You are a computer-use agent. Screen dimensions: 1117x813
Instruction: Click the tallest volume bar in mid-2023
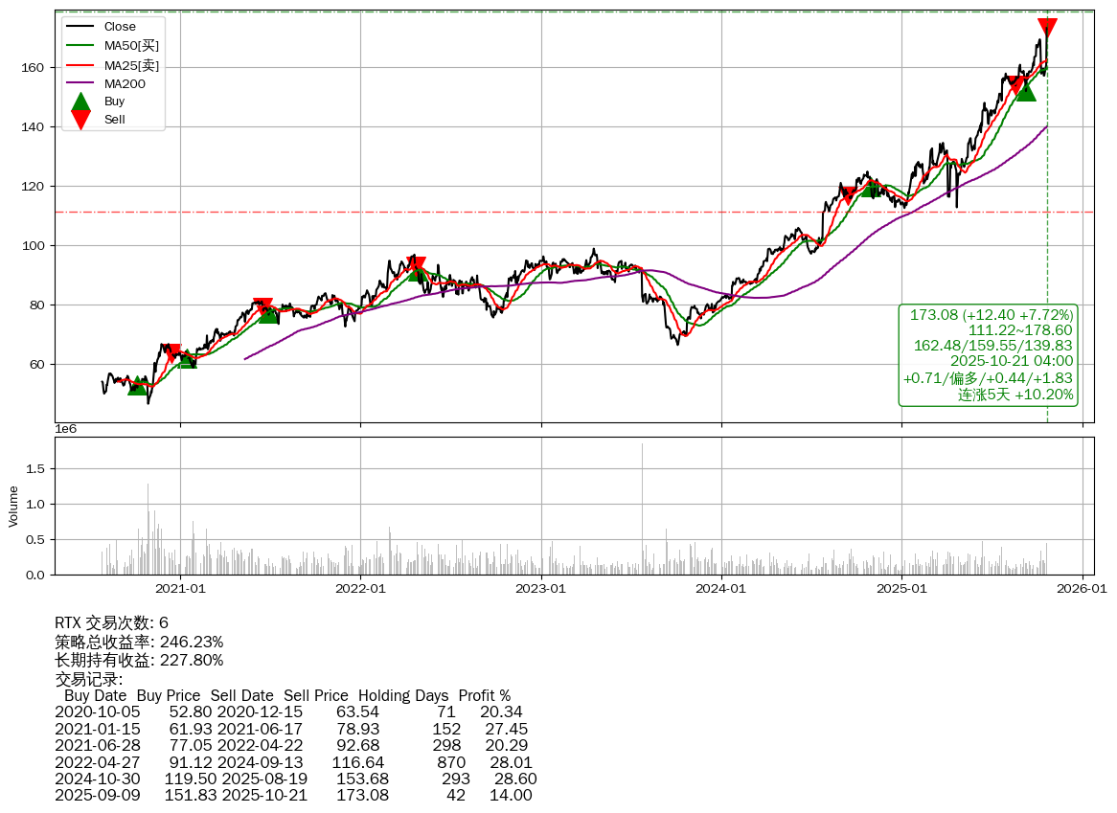click(x=642, y=508)
